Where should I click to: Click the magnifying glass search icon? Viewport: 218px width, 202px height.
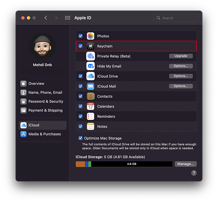158,18
